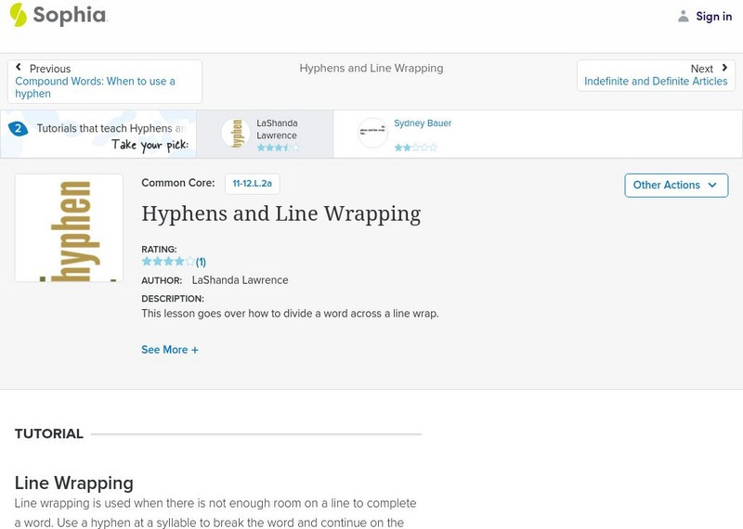Open the Other Actions dropdown

[675, 185]
